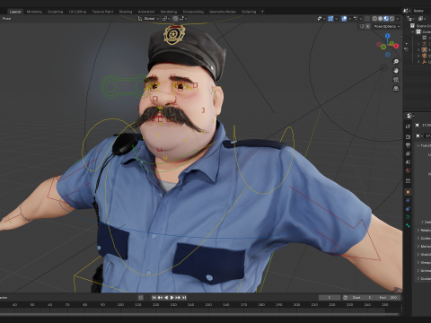
Task: Click the red X axis on navigation gizmo
Action: tap(396, 46)
